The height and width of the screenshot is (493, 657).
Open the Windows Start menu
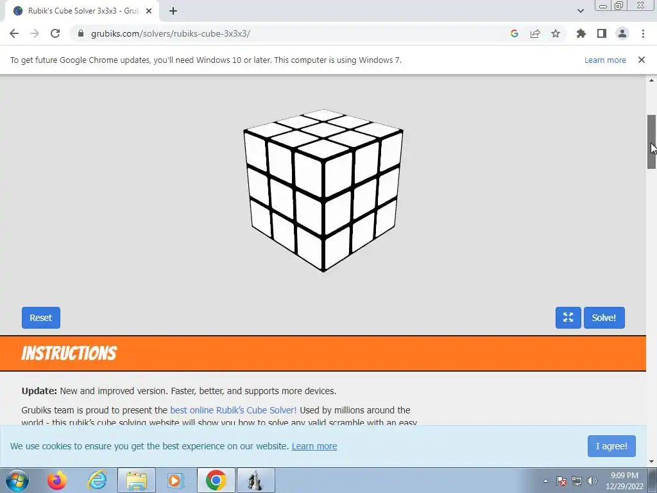[x=17, y=480]
